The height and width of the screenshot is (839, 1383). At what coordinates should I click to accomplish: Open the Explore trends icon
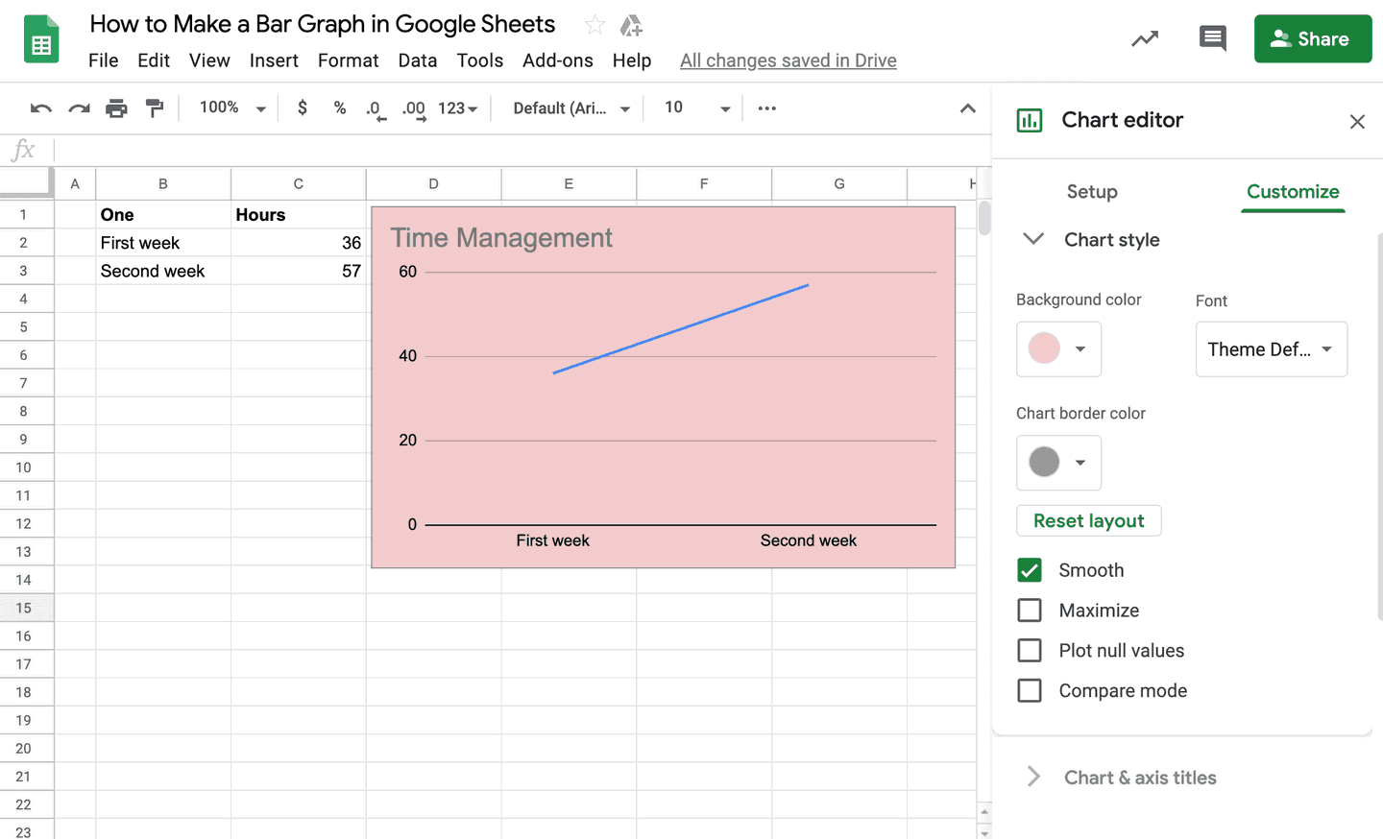pos(1145,38)
